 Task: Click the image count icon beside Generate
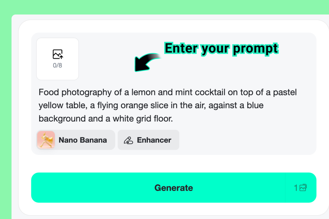[x=303, y=188]
